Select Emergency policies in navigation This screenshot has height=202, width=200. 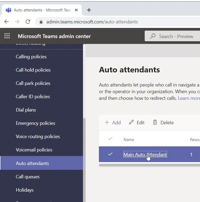point(35,123)
